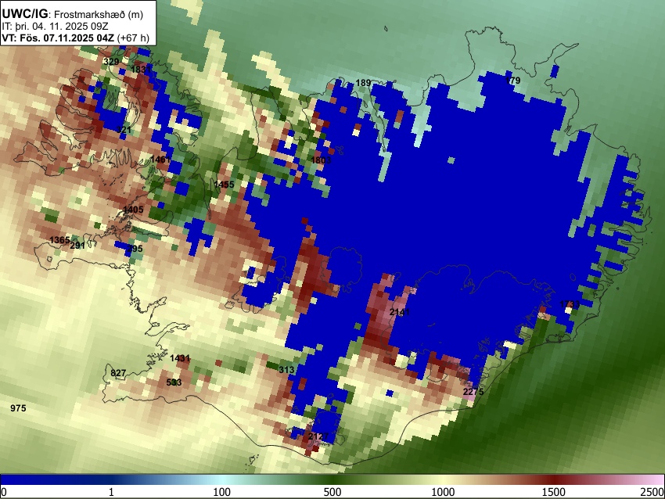Click the legend label 2500
The height and width of the screenshot is (499, 665).
[652, 492]
